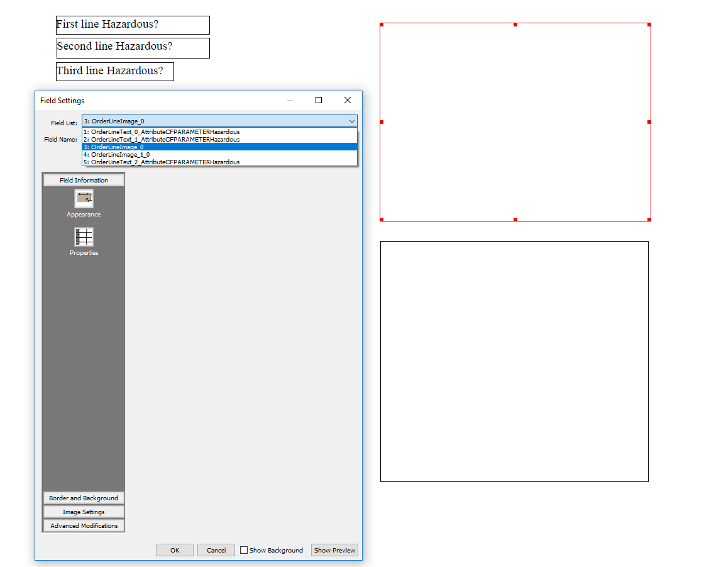Maximize the Field Settings dialog
704x567 pixels.
coord(319,100)
